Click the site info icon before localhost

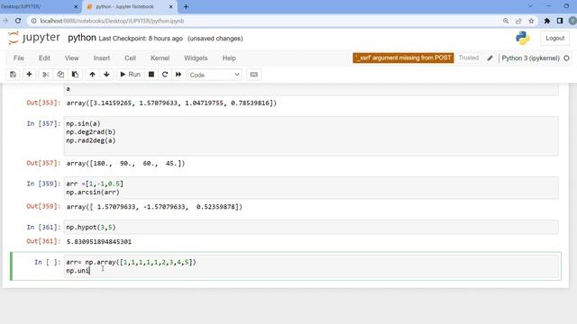coord(33,21)
